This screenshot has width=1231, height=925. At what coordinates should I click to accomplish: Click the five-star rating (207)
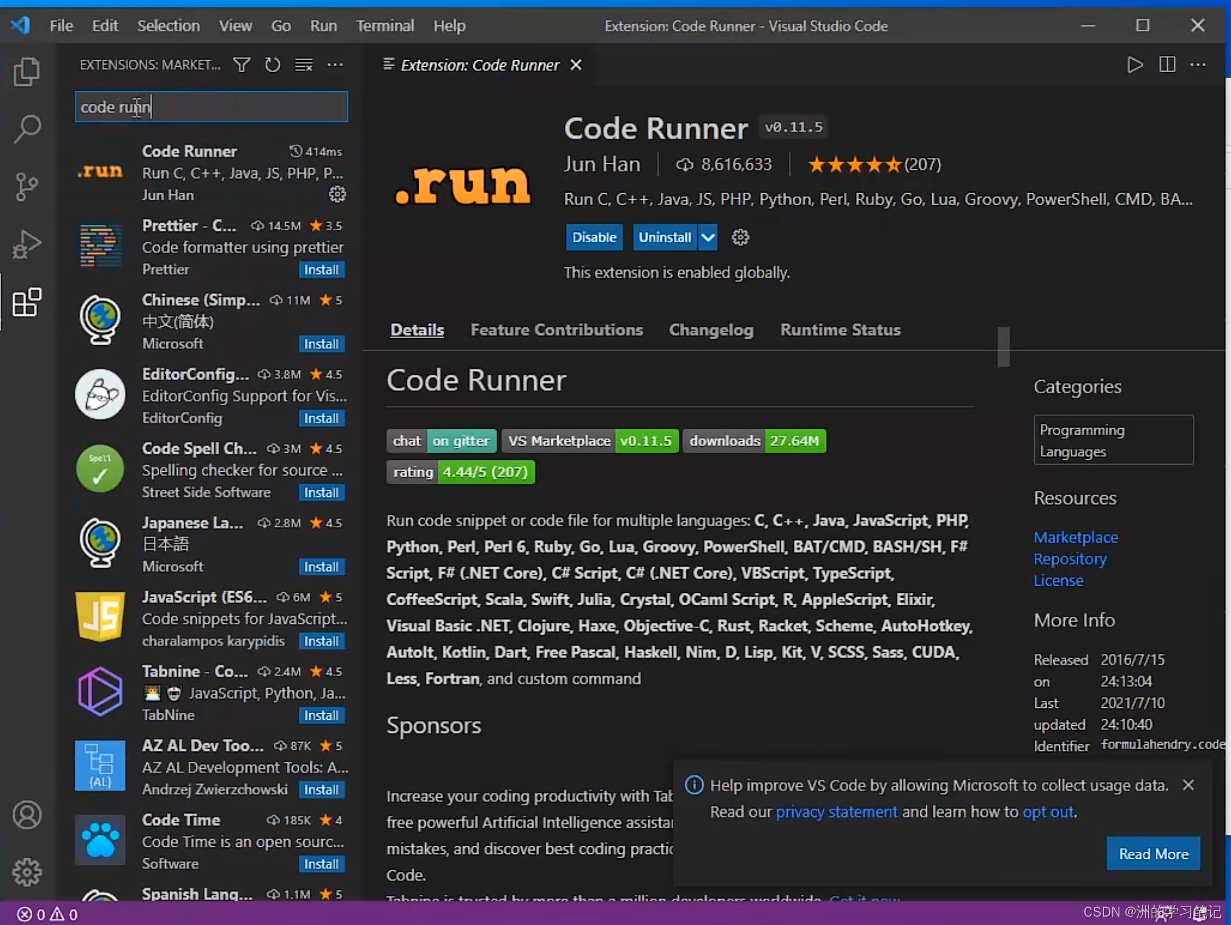pos(874,164)
